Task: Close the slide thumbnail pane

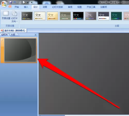Action: click(36, 35)
